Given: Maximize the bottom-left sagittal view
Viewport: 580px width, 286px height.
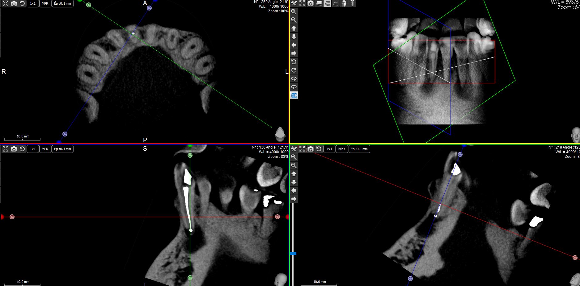Looking at the screenshot, I should (x=6, y=149).
